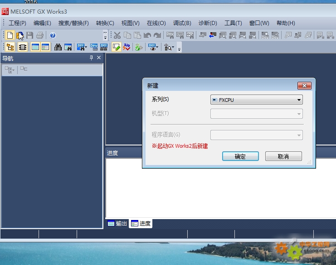Image resolution: width=336 pixels, height=265 pixels.
Task: Open the 诊断(D) menu
Action: click(208, 23)
